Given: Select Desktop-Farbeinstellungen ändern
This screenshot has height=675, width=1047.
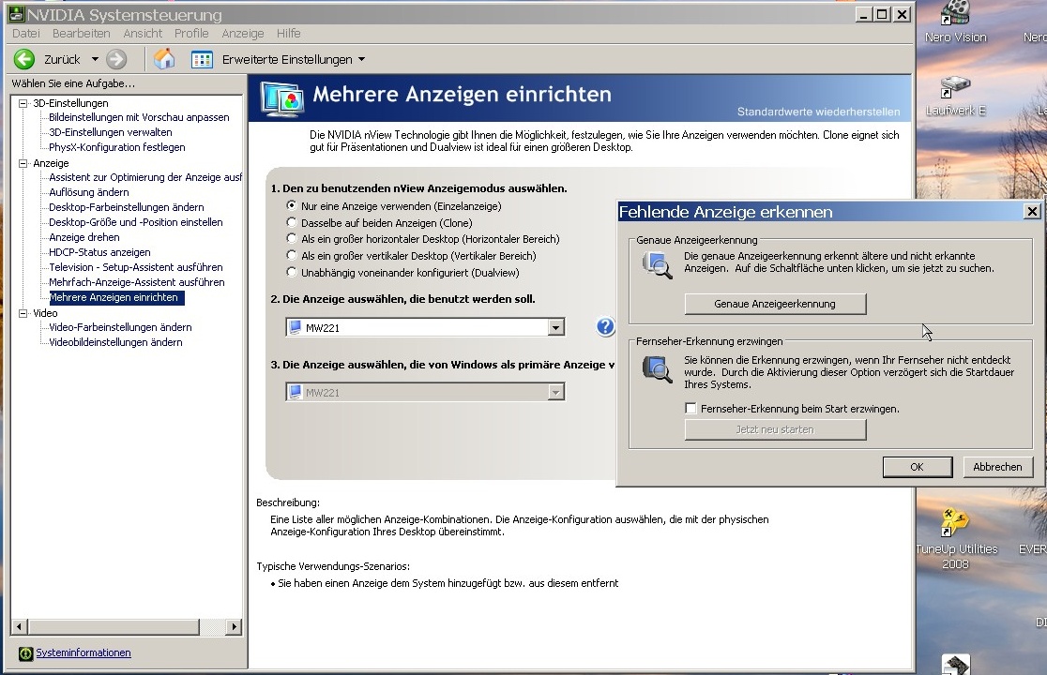Looking at the screenshot, I should pos(127,207).
